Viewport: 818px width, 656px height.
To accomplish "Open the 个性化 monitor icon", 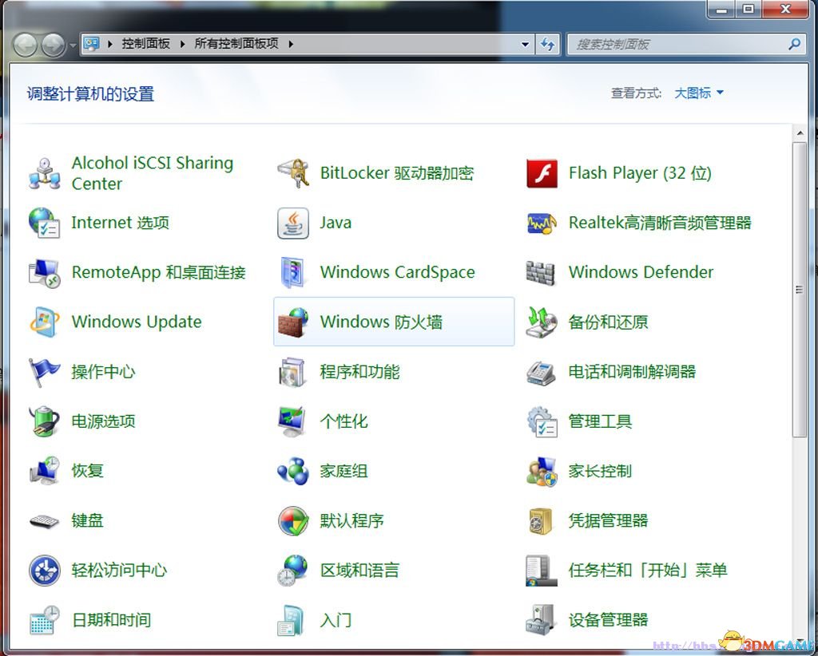I will [x=292, y=421].
